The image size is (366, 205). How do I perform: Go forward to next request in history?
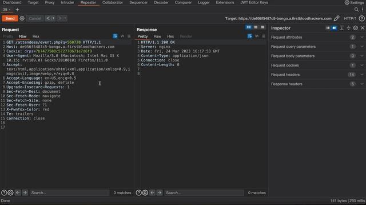click(x=59, y=18)
